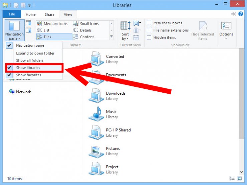Toggle Show favorites menu entry

34,75
